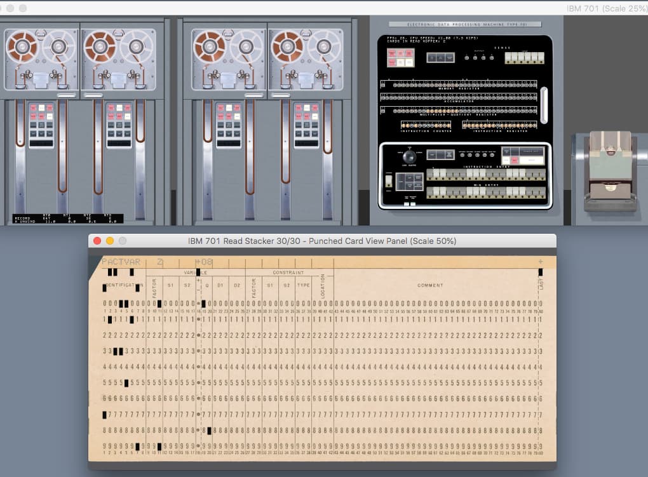Screen dimensions: 648x477
Task: Click read/write head of leftmost tape drive
Action: pyautogui.click(x=41, y=80)
